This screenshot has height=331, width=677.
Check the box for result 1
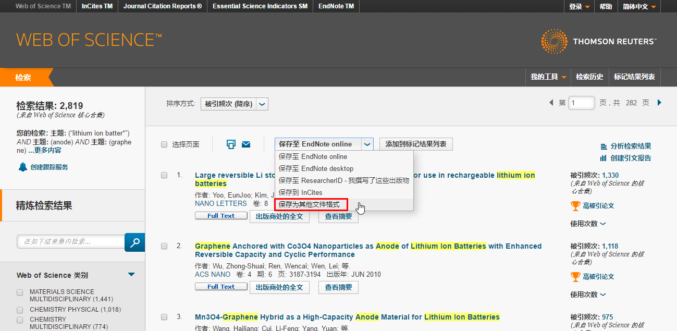point(164,175)
